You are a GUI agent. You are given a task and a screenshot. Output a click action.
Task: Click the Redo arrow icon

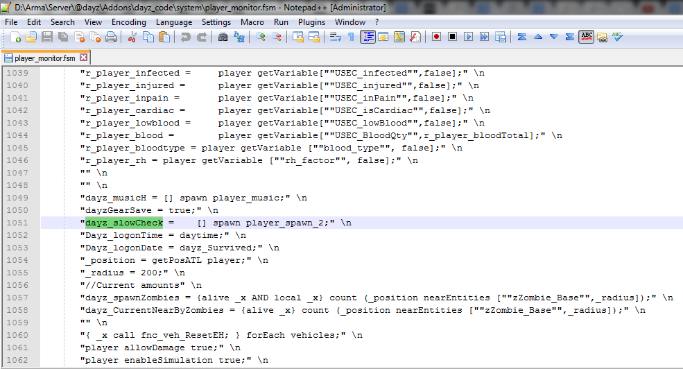[x=202, y=37]
